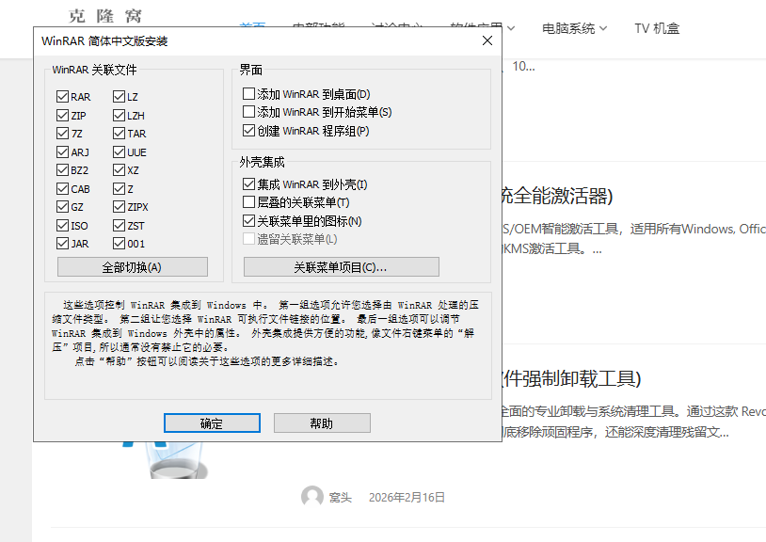Toggle the 001 association checkbox

point(119,243)
